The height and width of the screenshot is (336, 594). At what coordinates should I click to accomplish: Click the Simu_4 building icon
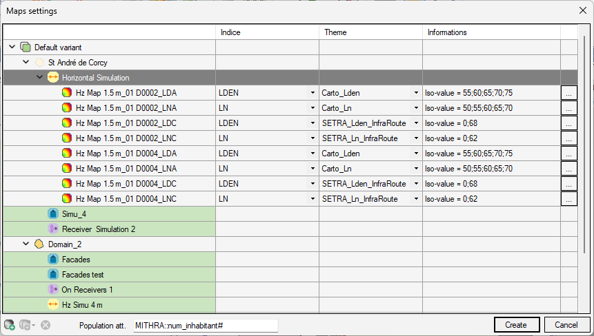coord(53,213)
